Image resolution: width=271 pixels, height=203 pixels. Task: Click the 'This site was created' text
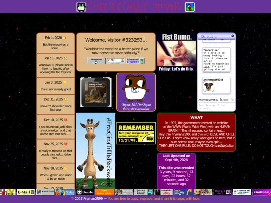(176, 168)
